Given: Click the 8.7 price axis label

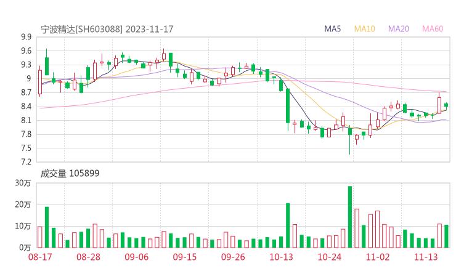Looking at the screenshot, I should tap(26, 93).
